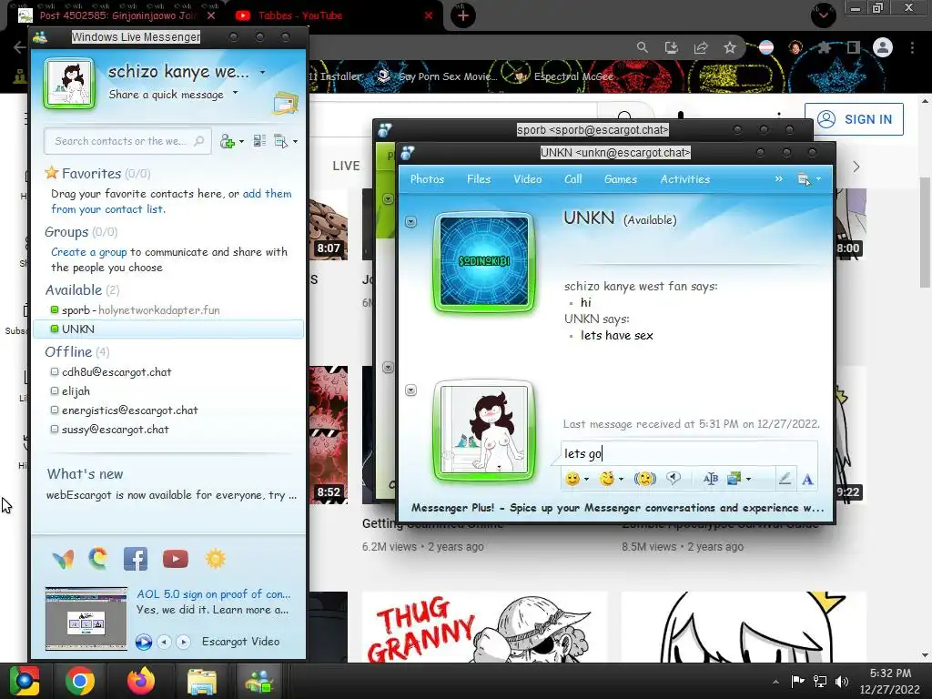
Task: Click UNKN's display picture in chat
Action: pyautogui.click(x=484, y=261)
